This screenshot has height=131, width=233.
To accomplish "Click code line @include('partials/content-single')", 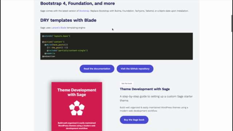I will tap(67, 51).
